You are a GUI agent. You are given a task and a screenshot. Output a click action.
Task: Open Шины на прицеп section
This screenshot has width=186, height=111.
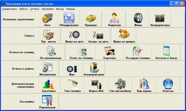tap(124, 36)
